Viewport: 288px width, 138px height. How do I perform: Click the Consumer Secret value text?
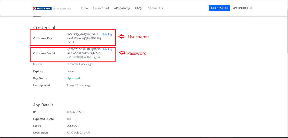(x=84, y=53)
